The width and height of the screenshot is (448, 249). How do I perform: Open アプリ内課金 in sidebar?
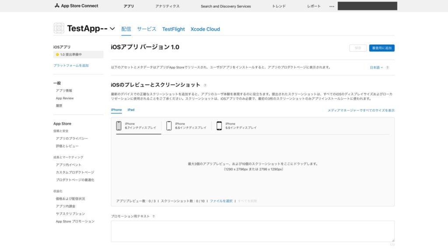tap(66, 206)
